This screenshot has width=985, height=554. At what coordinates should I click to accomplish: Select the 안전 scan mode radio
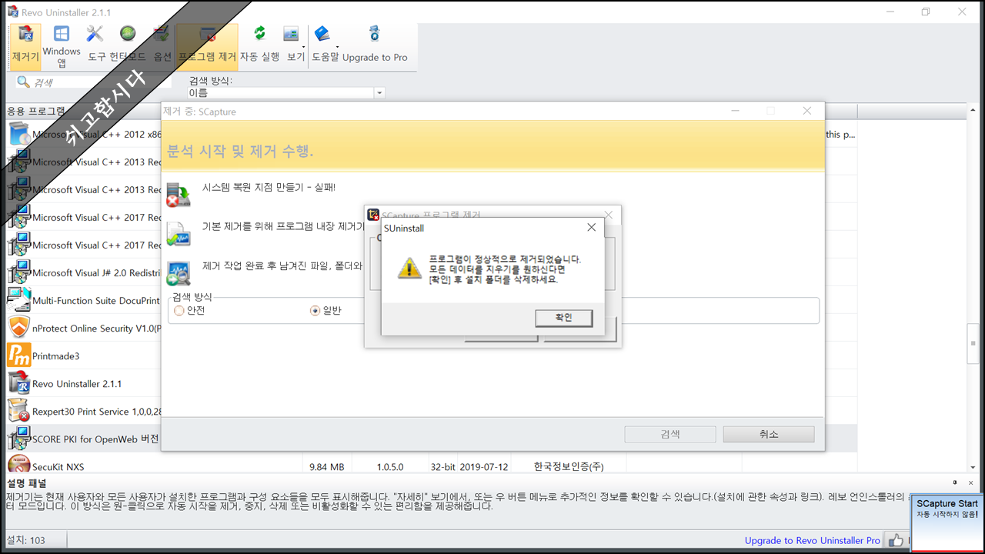pyautogui.click(x=179, y=311)
